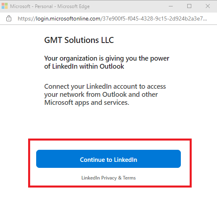Click the "Connect your LinkedIn account" line

(105, 87)
